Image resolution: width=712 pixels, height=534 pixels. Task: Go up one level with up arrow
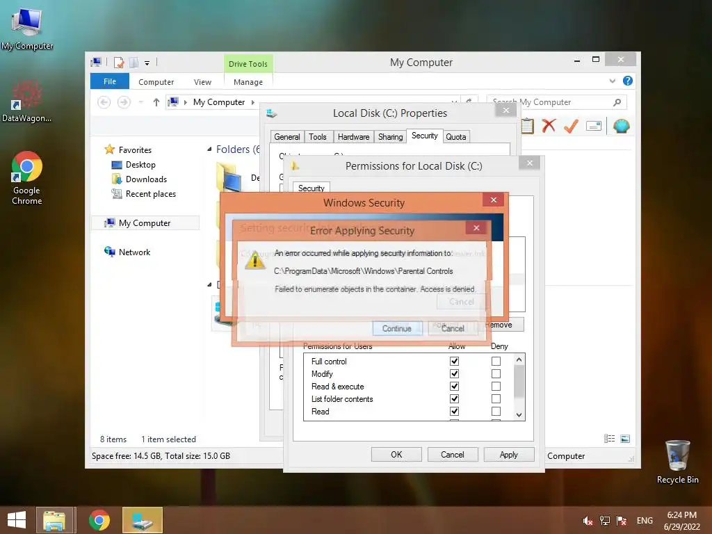[156, 102]
